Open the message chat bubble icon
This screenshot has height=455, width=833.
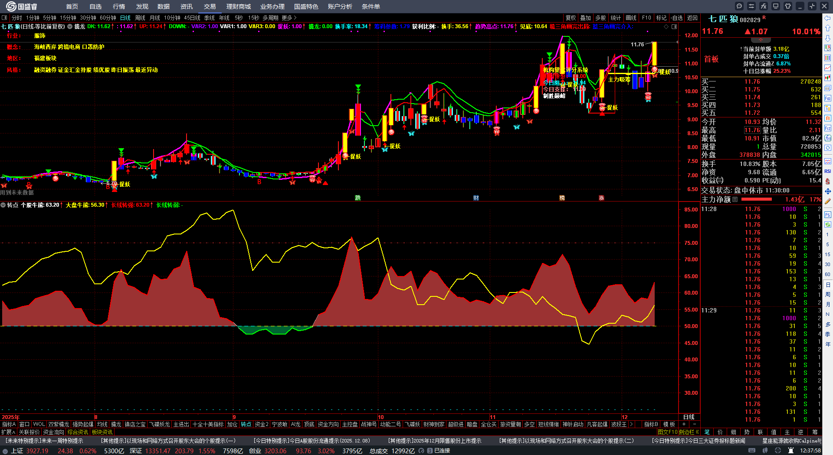tap(739, 6)
